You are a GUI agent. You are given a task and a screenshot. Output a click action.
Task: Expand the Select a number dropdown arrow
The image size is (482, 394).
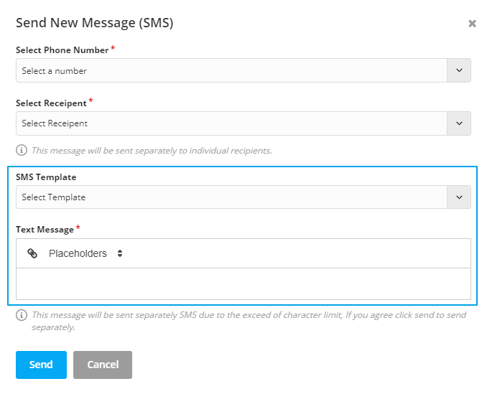459,70
